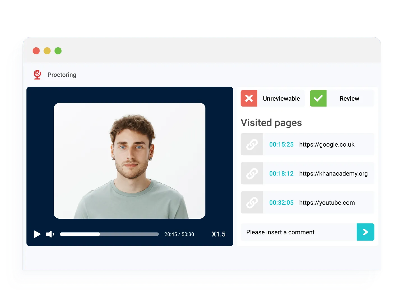Click the link icon beside khanacademy.org
This screenshot has width=403, height=307.
click(252, 173)
